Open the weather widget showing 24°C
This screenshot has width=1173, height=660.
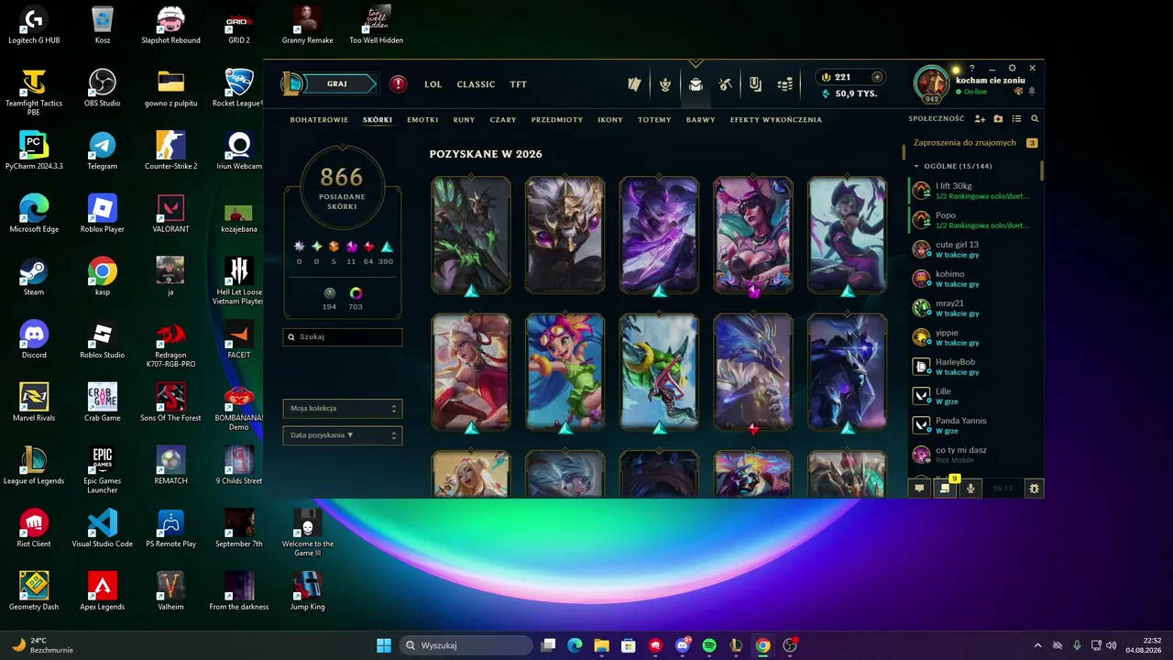click(41, 645)
